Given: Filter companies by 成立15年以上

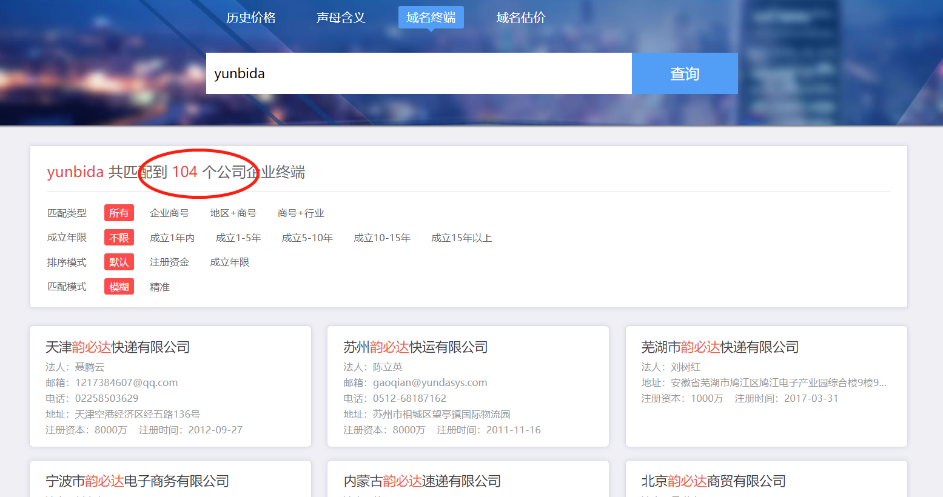Looking at the screenshot, I should click(461, 238).
